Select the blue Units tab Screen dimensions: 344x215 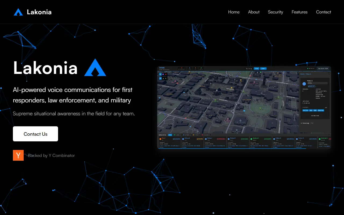(256, 69)
